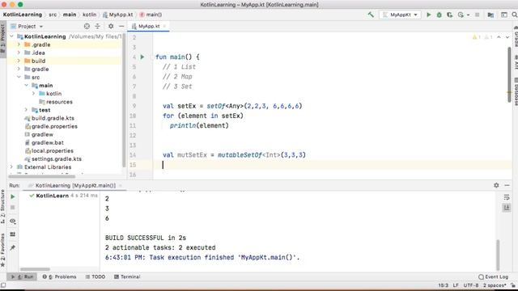The image size is (518, 291).
Task: Open the Database side panel
Action: [x=516, y=91]
